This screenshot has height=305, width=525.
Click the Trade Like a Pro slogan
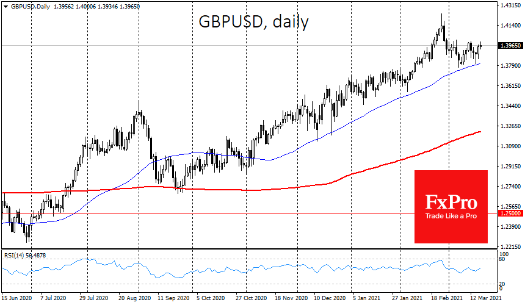[451, 216]
